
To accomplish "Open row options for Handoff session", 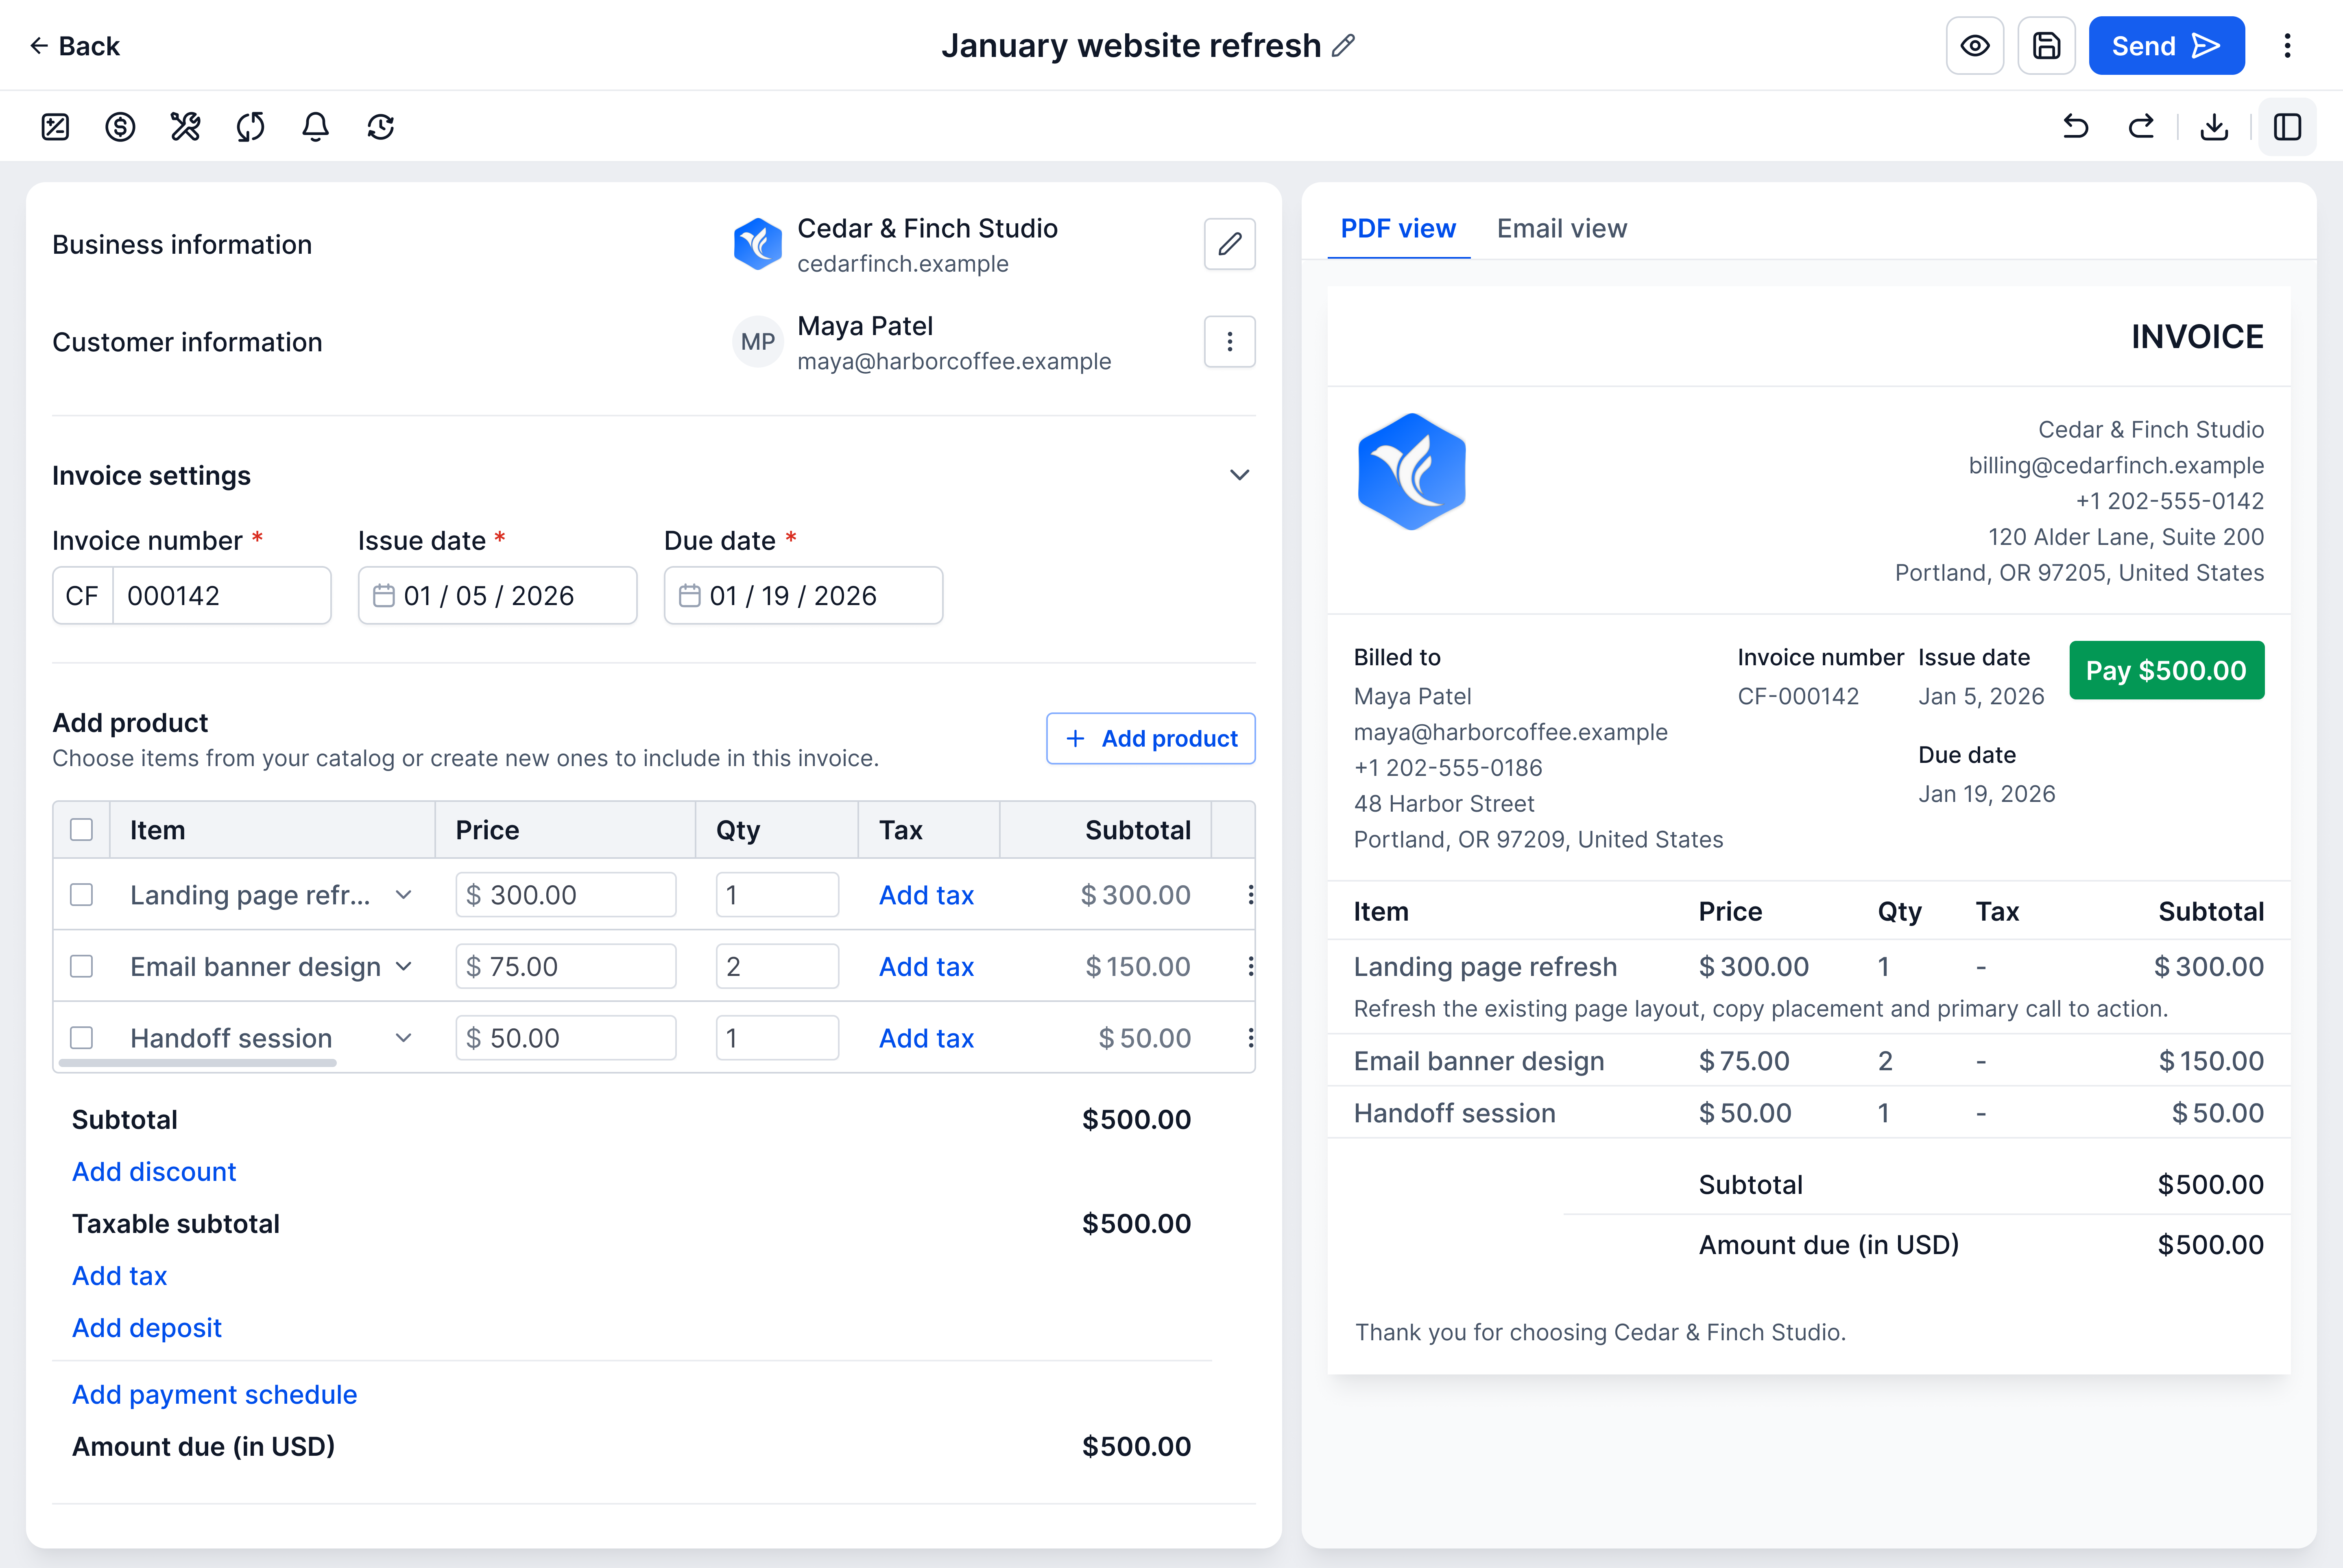I will click(x=1250, y=1038).
